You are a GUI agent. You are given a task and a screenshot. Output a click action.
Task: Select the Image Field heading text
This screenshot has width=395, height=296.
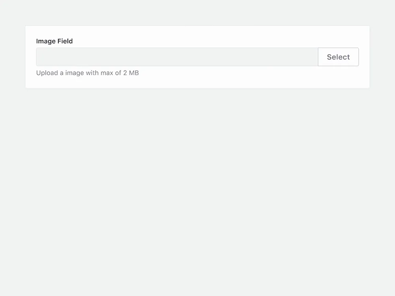click(54, 41)
